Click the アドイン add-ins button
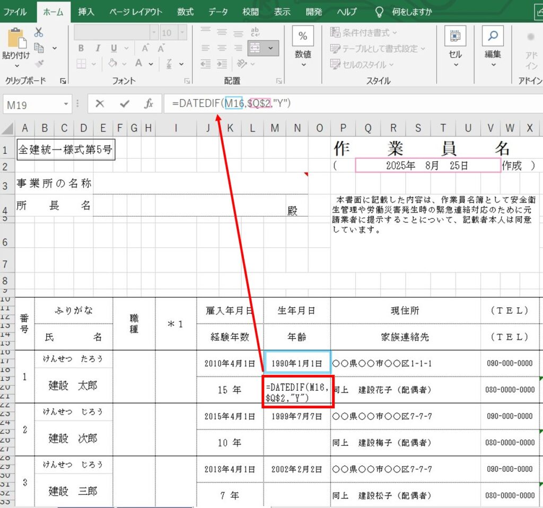Image resolution: width=543 pixels, height=508 pixels. [x=531, y=50]
